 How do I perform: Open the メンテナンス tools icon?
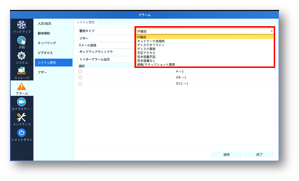click(21, 117)
